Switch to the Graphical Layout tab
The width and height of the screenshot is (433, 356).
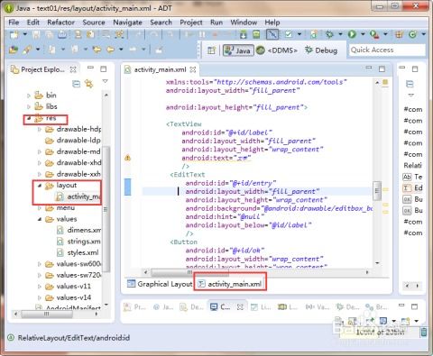[160, 284]
